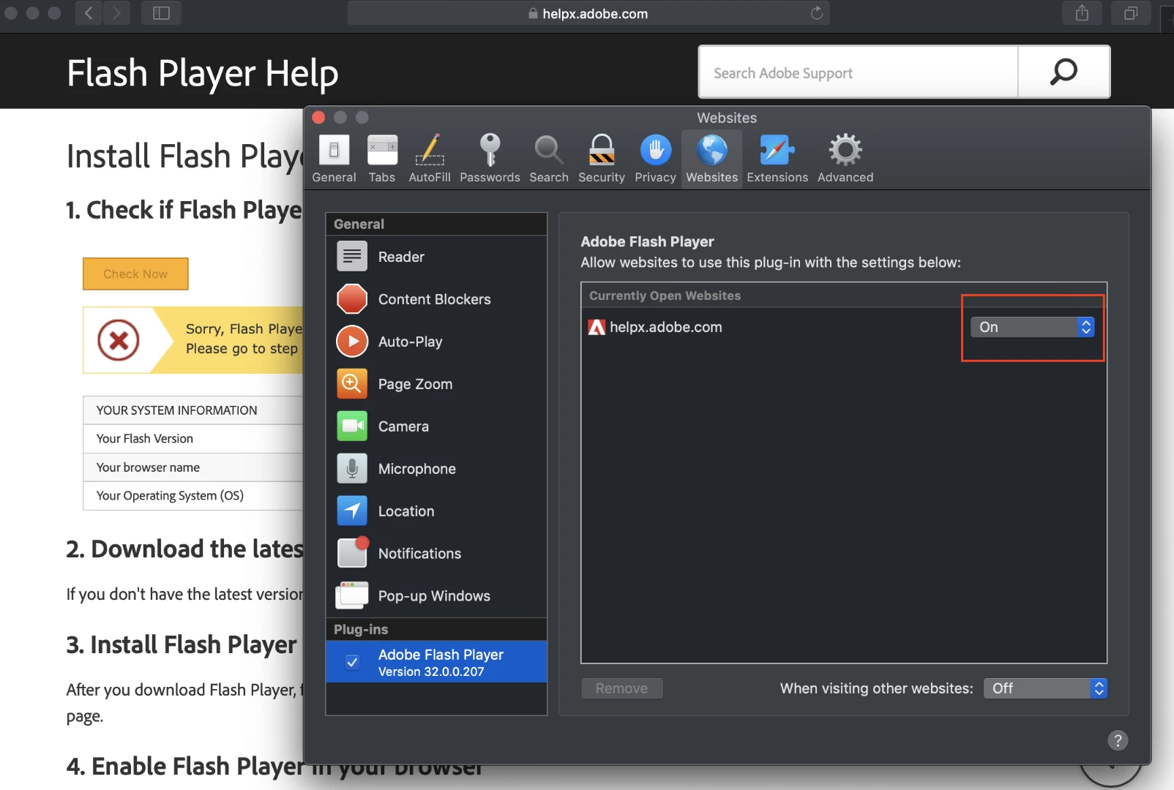Open the Safari Share button
The width and height of the screenshot is (1174, 790).
[x=1083, y=13]
